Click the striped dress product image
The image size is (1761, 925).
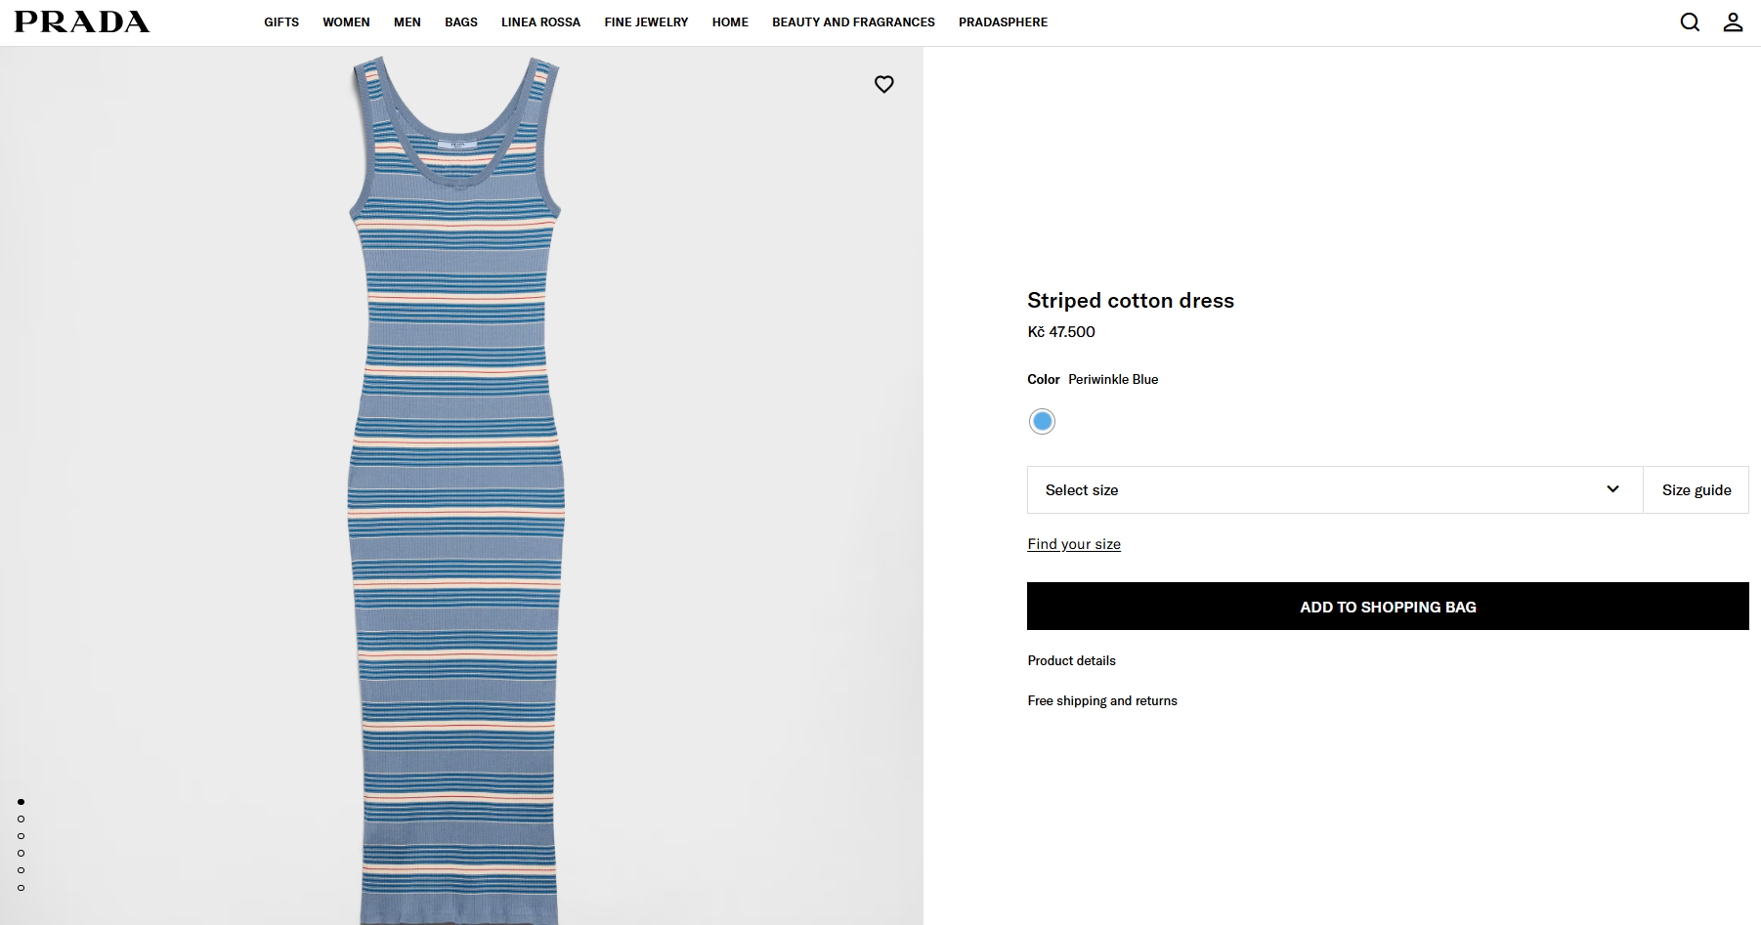point(456,488)
